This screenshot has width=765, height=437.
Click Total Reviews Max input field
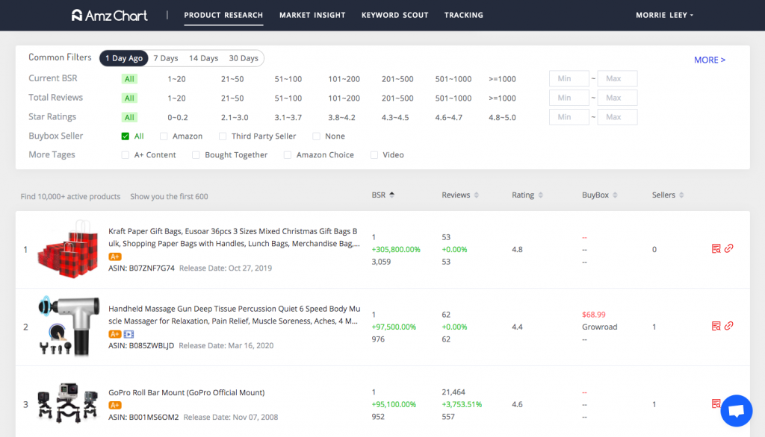(617, 98)
